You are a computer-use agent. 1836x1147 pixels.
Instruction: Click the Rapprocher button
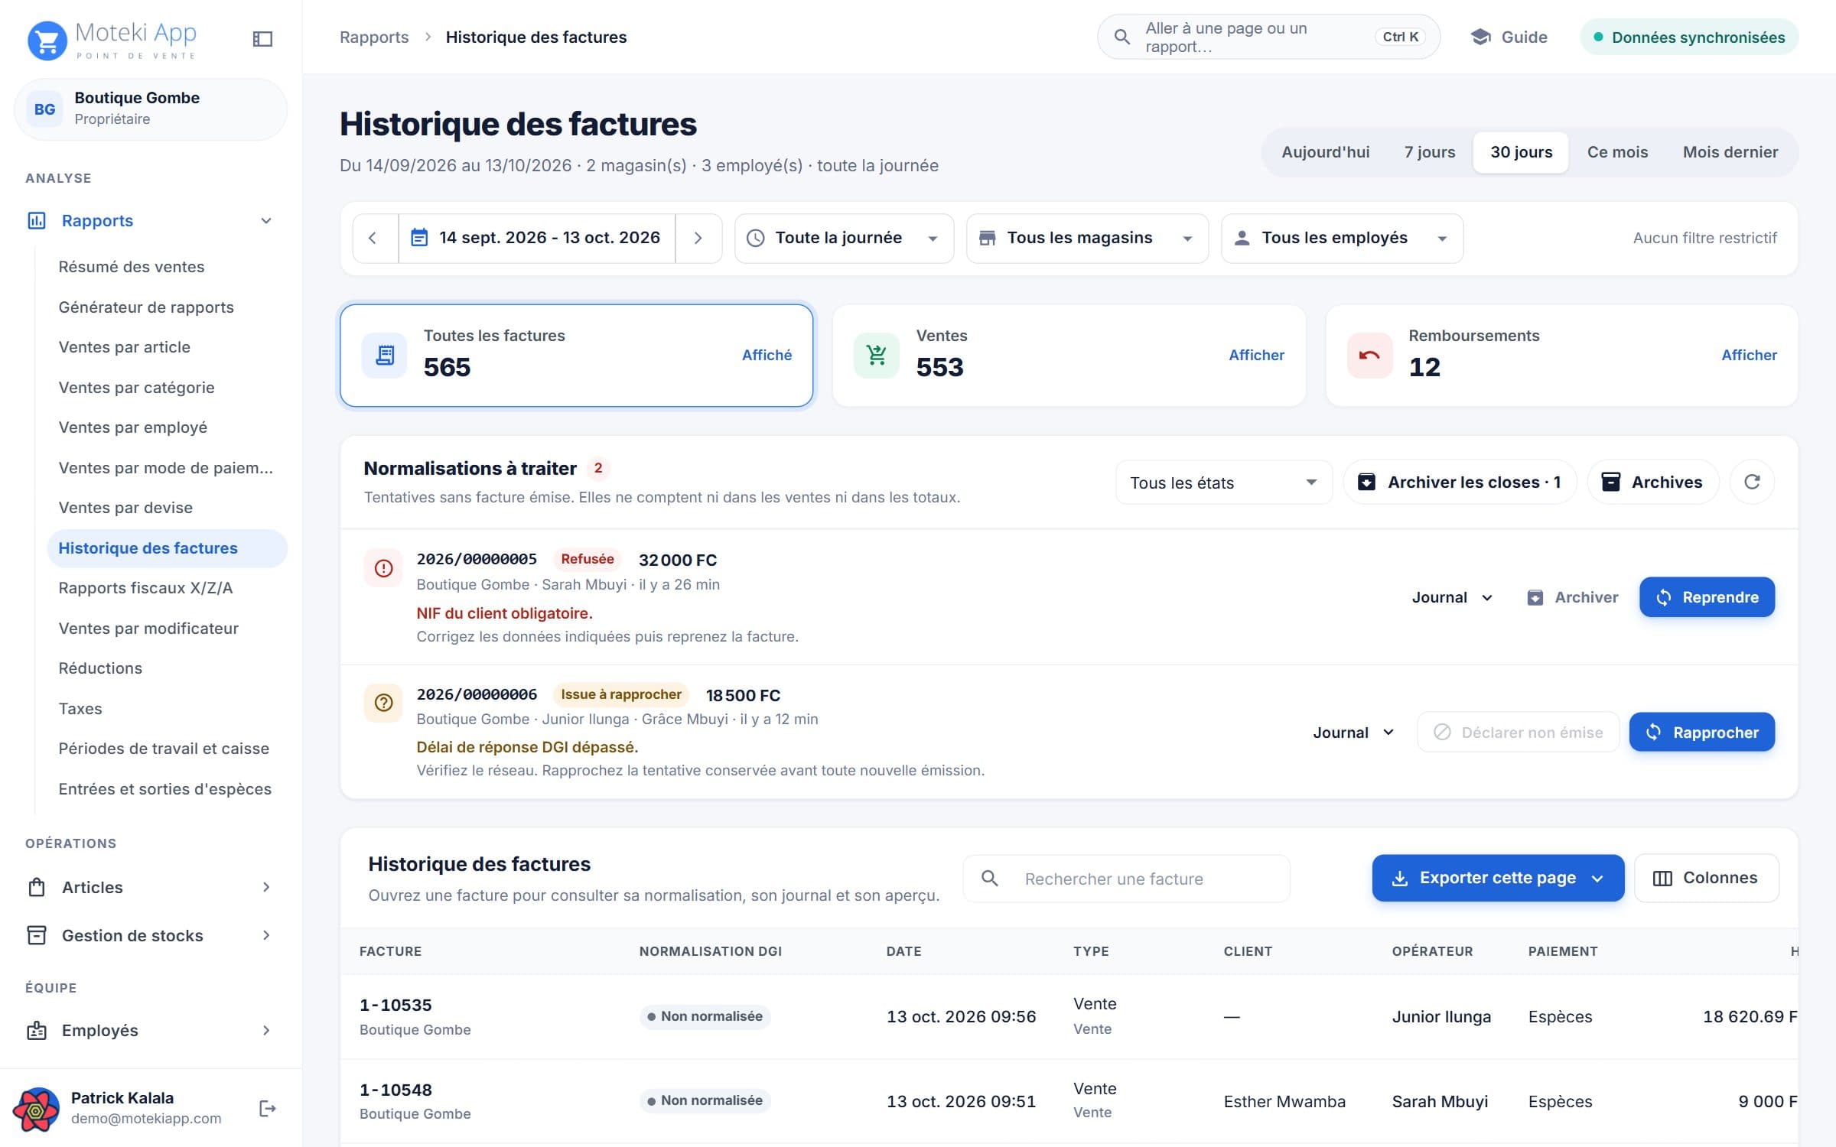[1701, 733]
